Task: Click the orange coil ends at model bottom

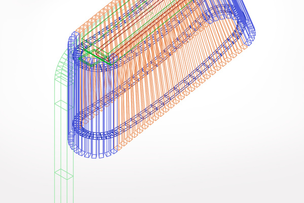Action: tap(127, 147)
